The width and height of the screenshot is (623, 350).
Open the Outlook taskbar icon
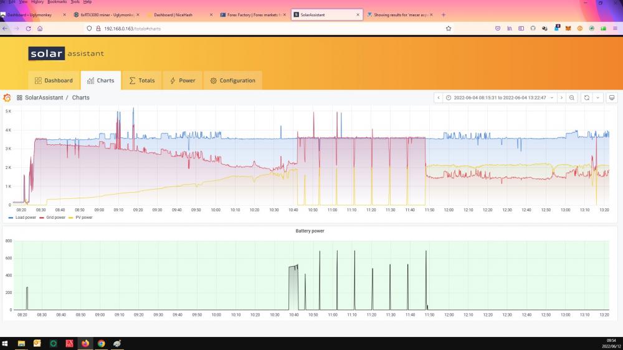click(37, 344)
